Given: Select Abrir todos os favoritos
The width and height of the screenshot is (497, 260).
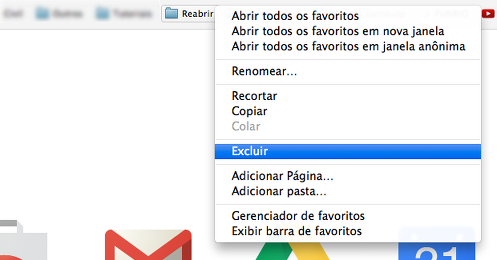Looking at the screenshot, I should tap(295, 17).
